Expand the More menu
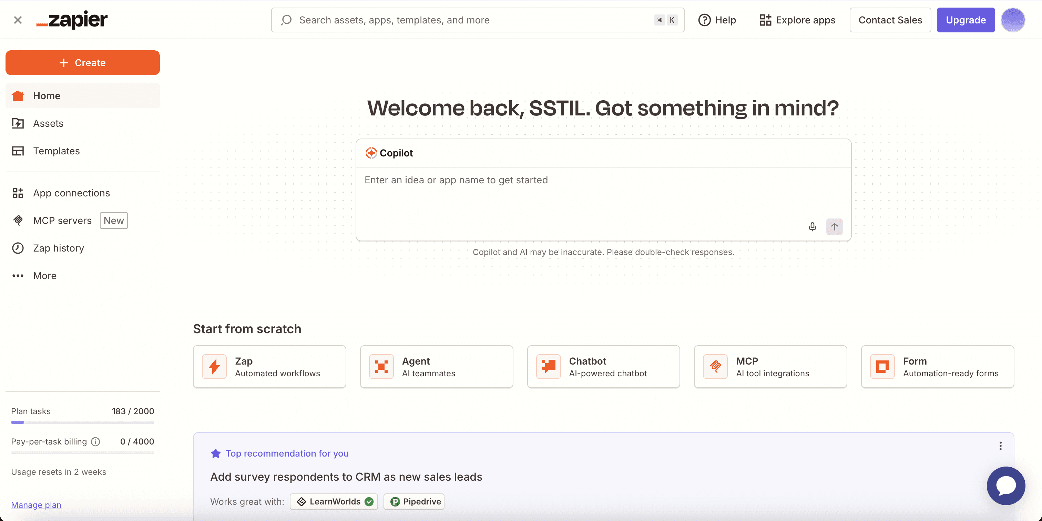The image size is (1042, 521). point(82,275)
